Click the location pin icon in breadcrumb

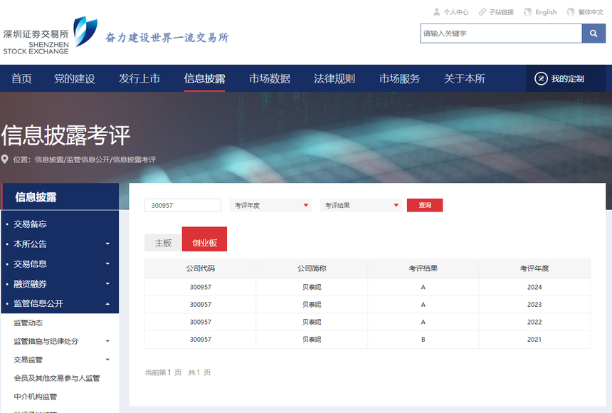click(x=5, y=159)
